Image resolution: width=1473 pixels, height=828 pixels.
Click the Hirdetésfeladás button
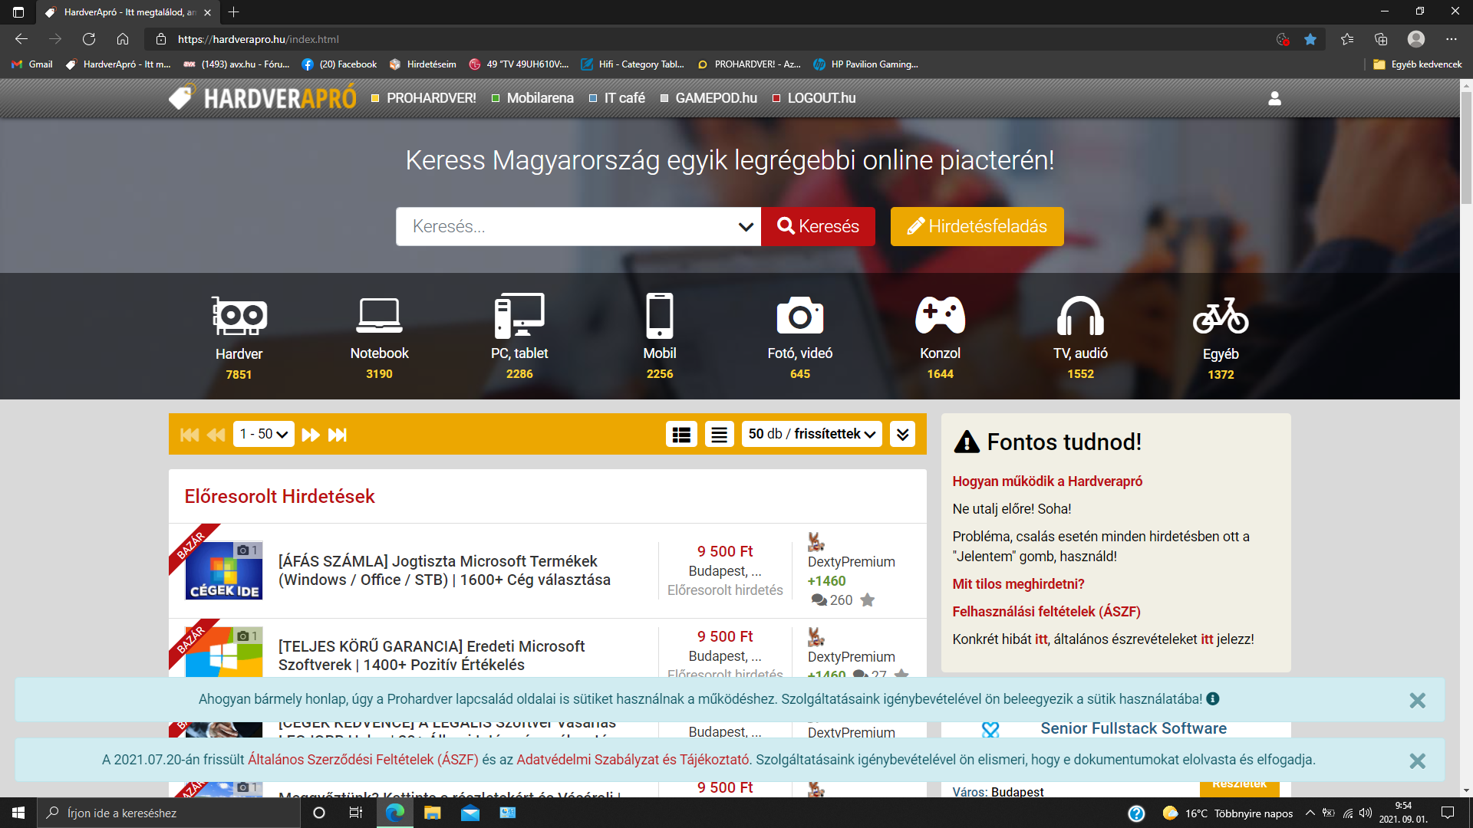tap(977, 227)
